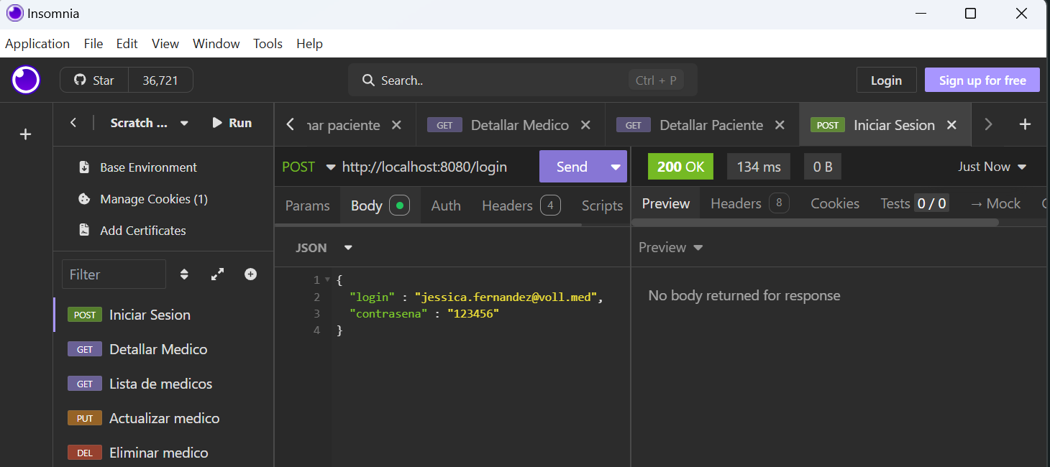Click the Run collection button
Screen dimensions: 1050x467
[x=232, y=123]
